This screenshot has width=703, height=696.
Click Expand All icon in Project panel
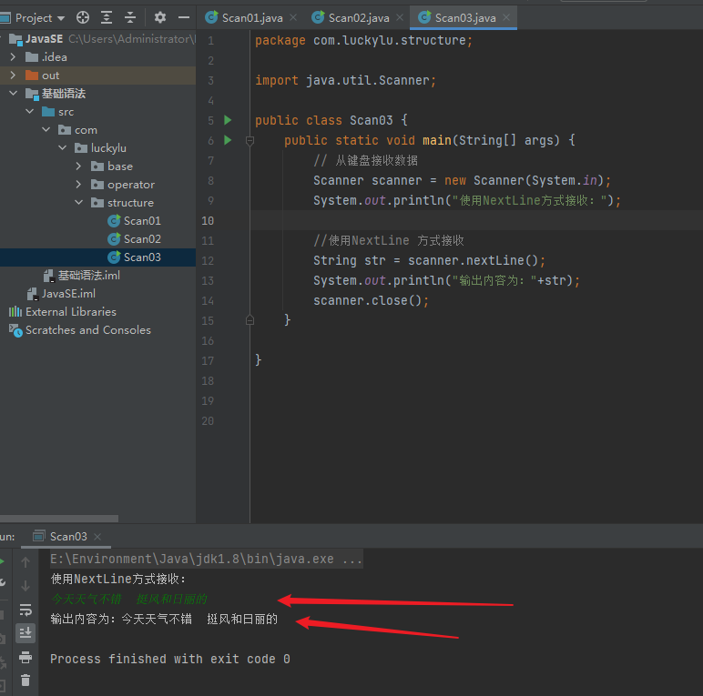pos(107,17)
